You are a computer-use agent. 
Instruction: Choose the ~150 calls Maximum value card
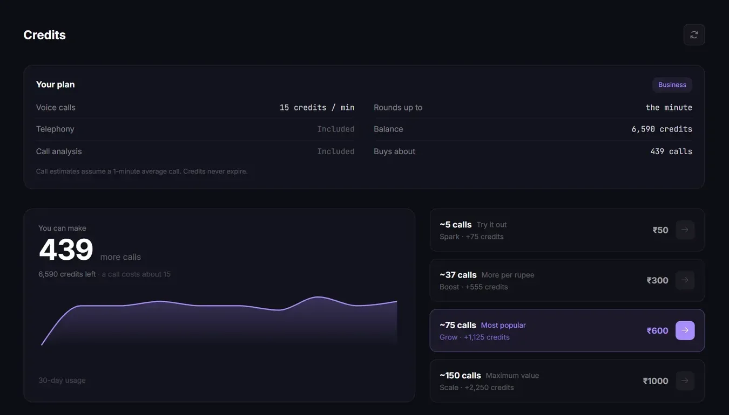[567, 381]
